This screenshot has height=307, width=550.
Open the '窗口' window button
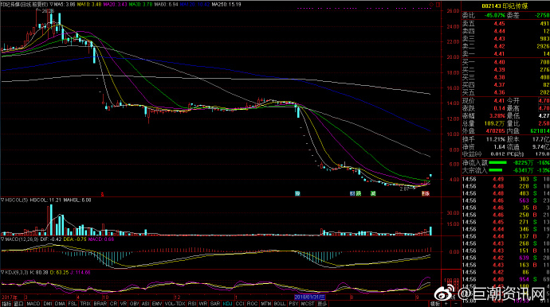(x=18, y=304)
